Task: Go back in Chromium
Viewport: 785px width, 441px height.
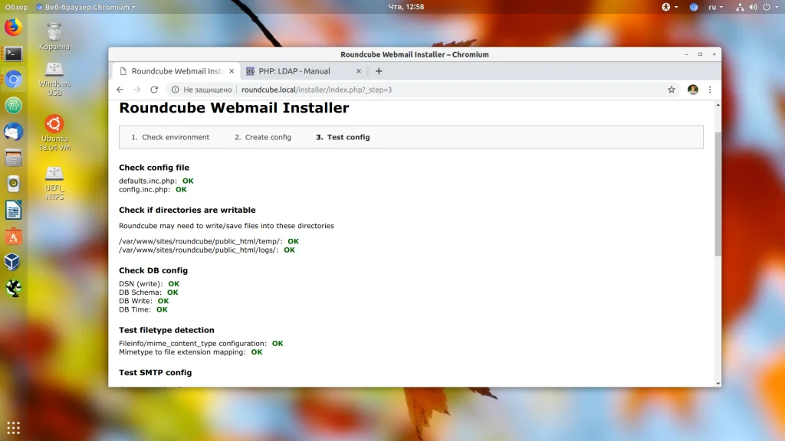Action: coord(120,90)
